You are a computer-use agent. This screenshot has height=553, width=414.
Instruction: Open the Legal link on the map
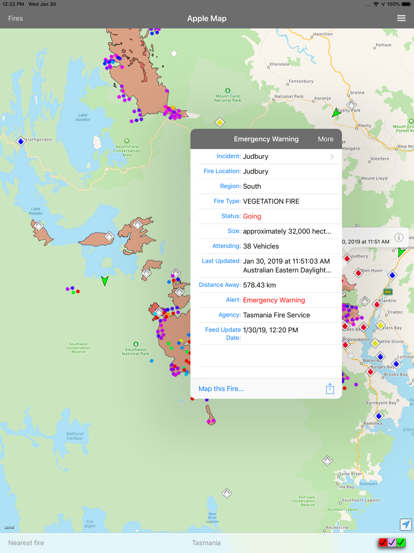click(x=9, y=527)
